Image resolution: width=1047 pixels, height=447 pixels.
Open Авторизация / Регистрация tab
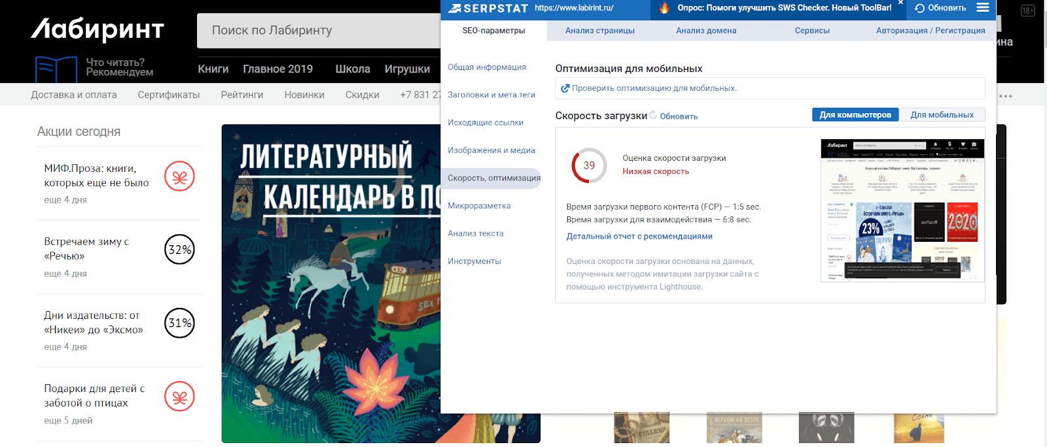tap(931, 30)
